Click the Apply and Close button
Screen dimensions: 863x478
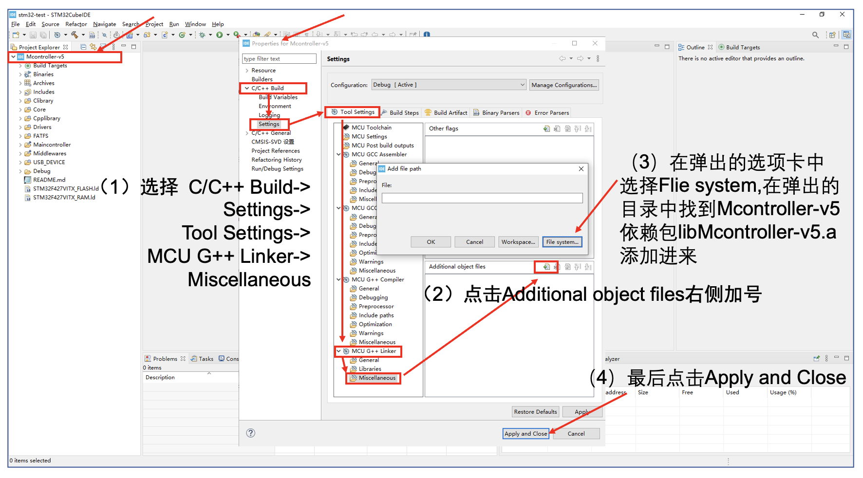525,434
